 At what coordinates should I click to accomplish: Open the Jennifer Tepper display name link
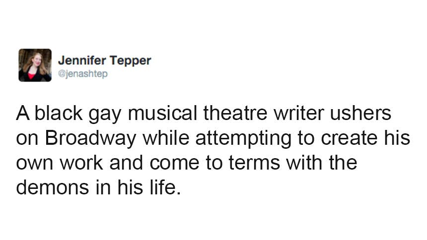coord(104,61)
